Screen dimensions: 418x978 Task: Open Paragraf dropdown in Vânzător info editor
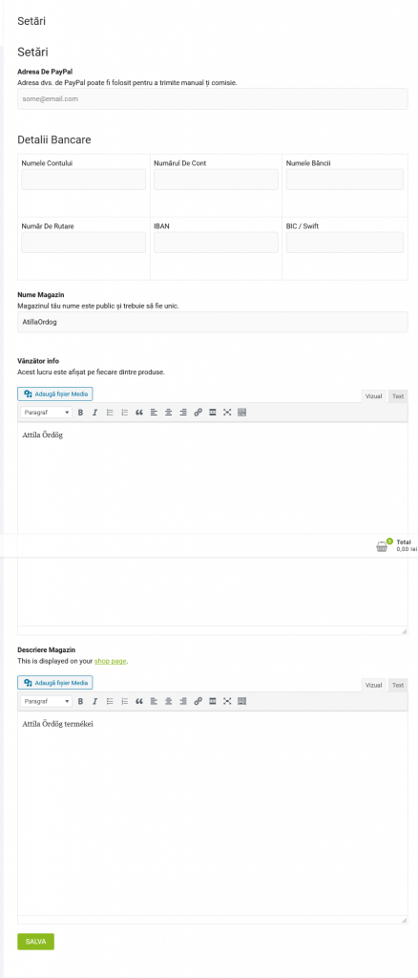[x=46, y=413]
